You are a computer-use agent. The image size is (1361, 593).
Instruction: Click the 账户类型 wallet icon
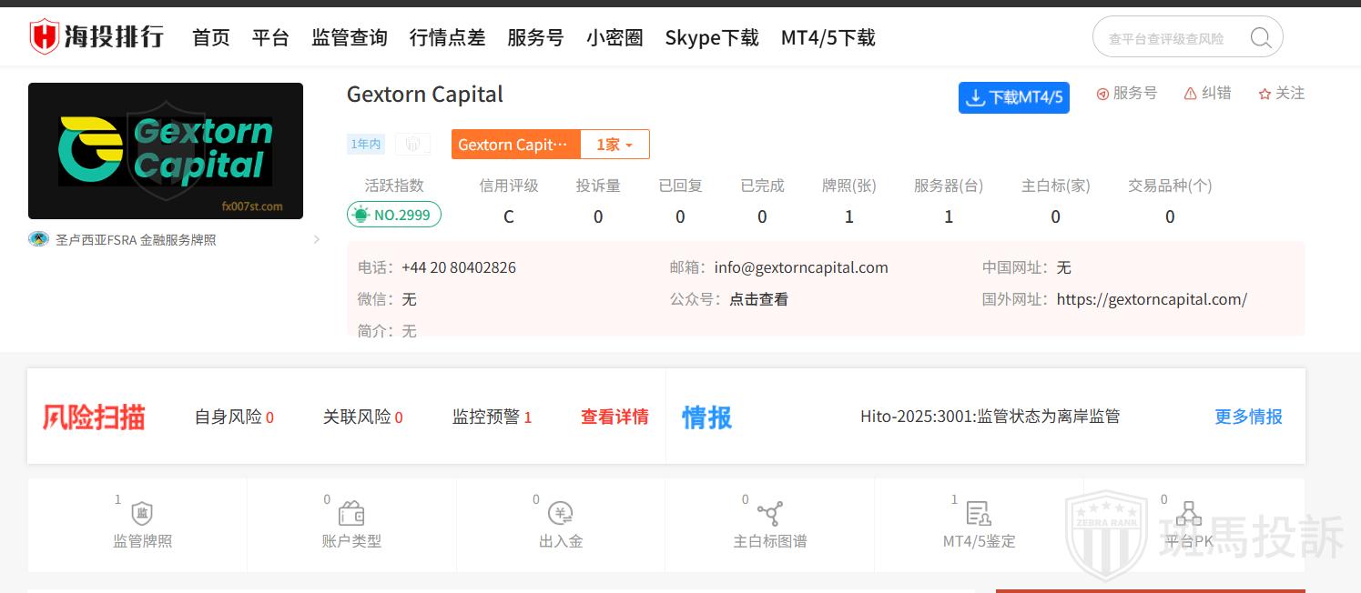(351, 513)
